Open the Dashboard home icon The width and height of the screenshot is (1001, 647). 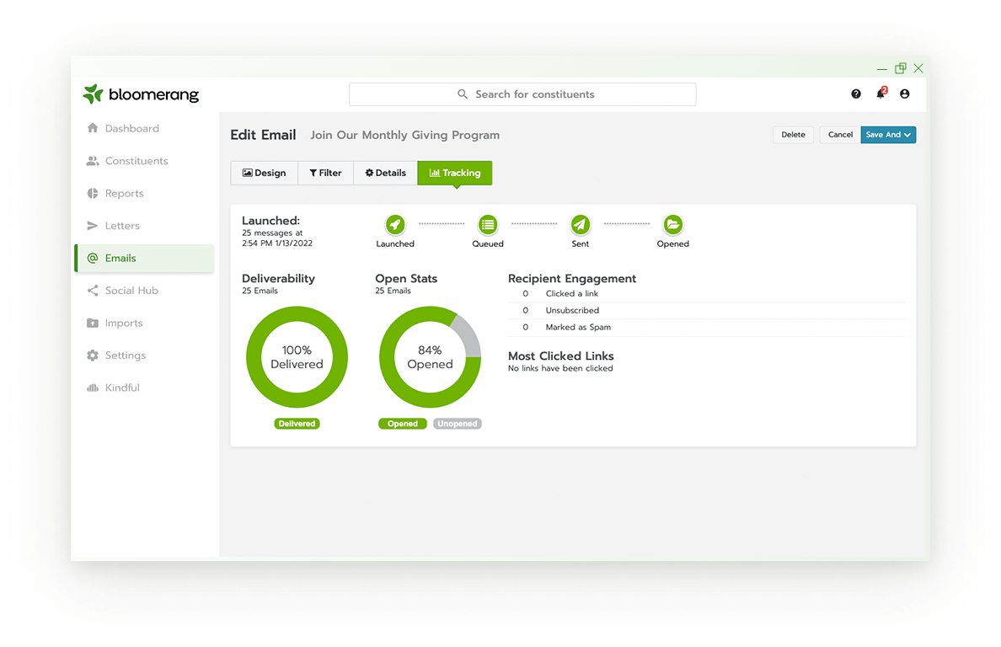click(x=93, y=128)
